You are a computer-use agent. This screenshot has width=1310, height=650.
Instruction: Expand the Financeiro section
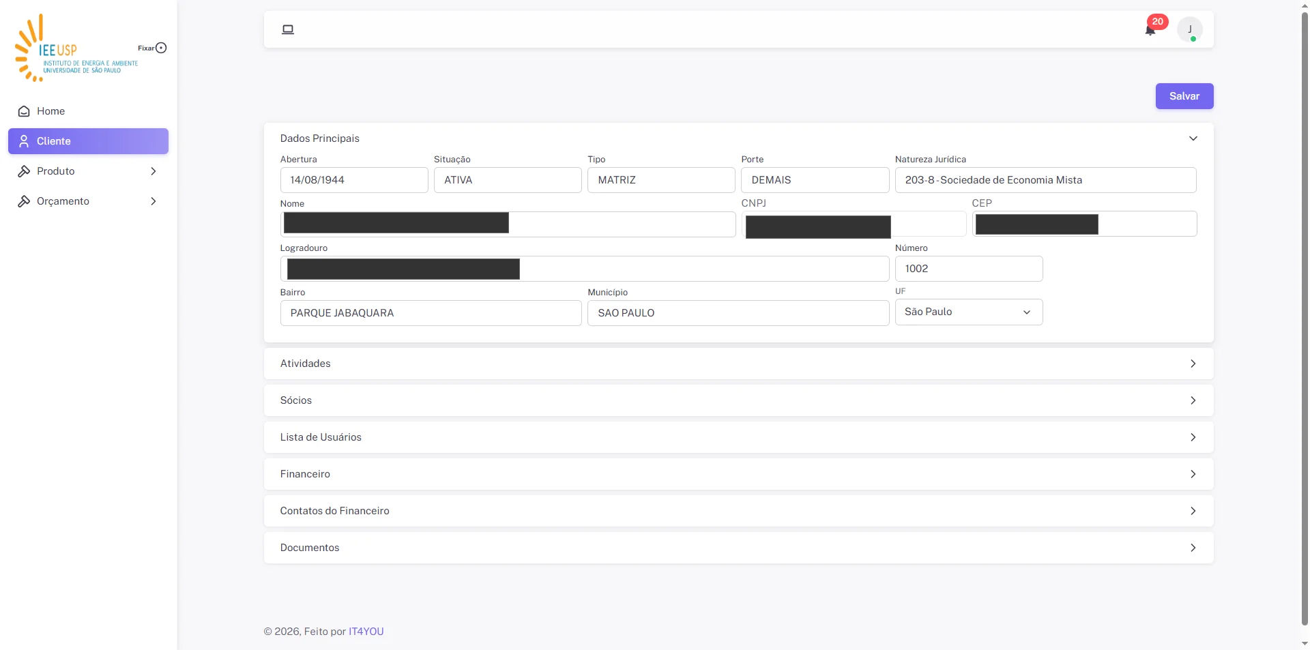[738, 474]
